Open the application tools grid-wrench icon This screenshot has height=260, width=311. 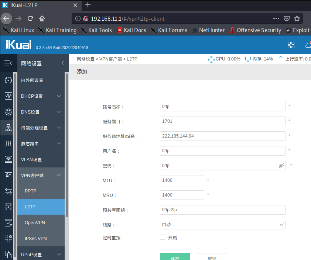click(x=8, y=238)
